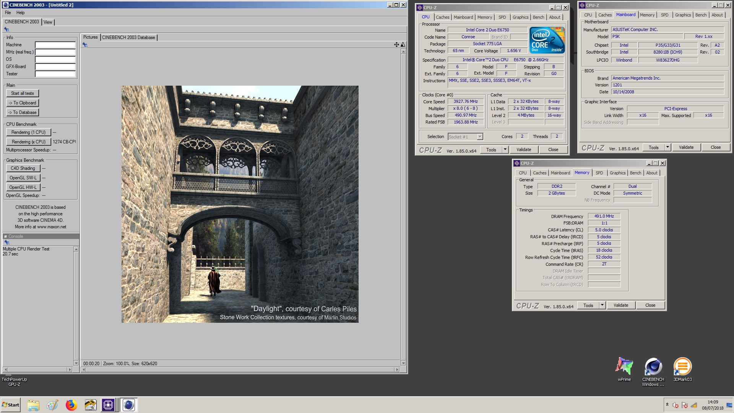The width and height of the screenshot is (734, 413).
Task: Open CINEBENCH Windows desktop shortcut
Action: (x=653, y=372)
